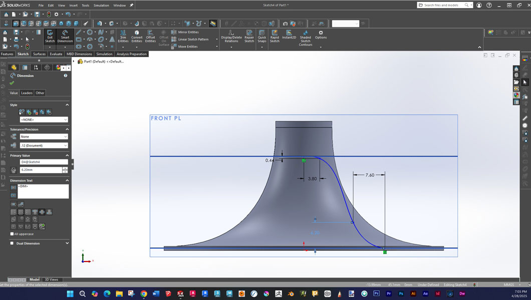Check the Dual Dimension checkbox

pyautogui.click(x=12, y=243)
